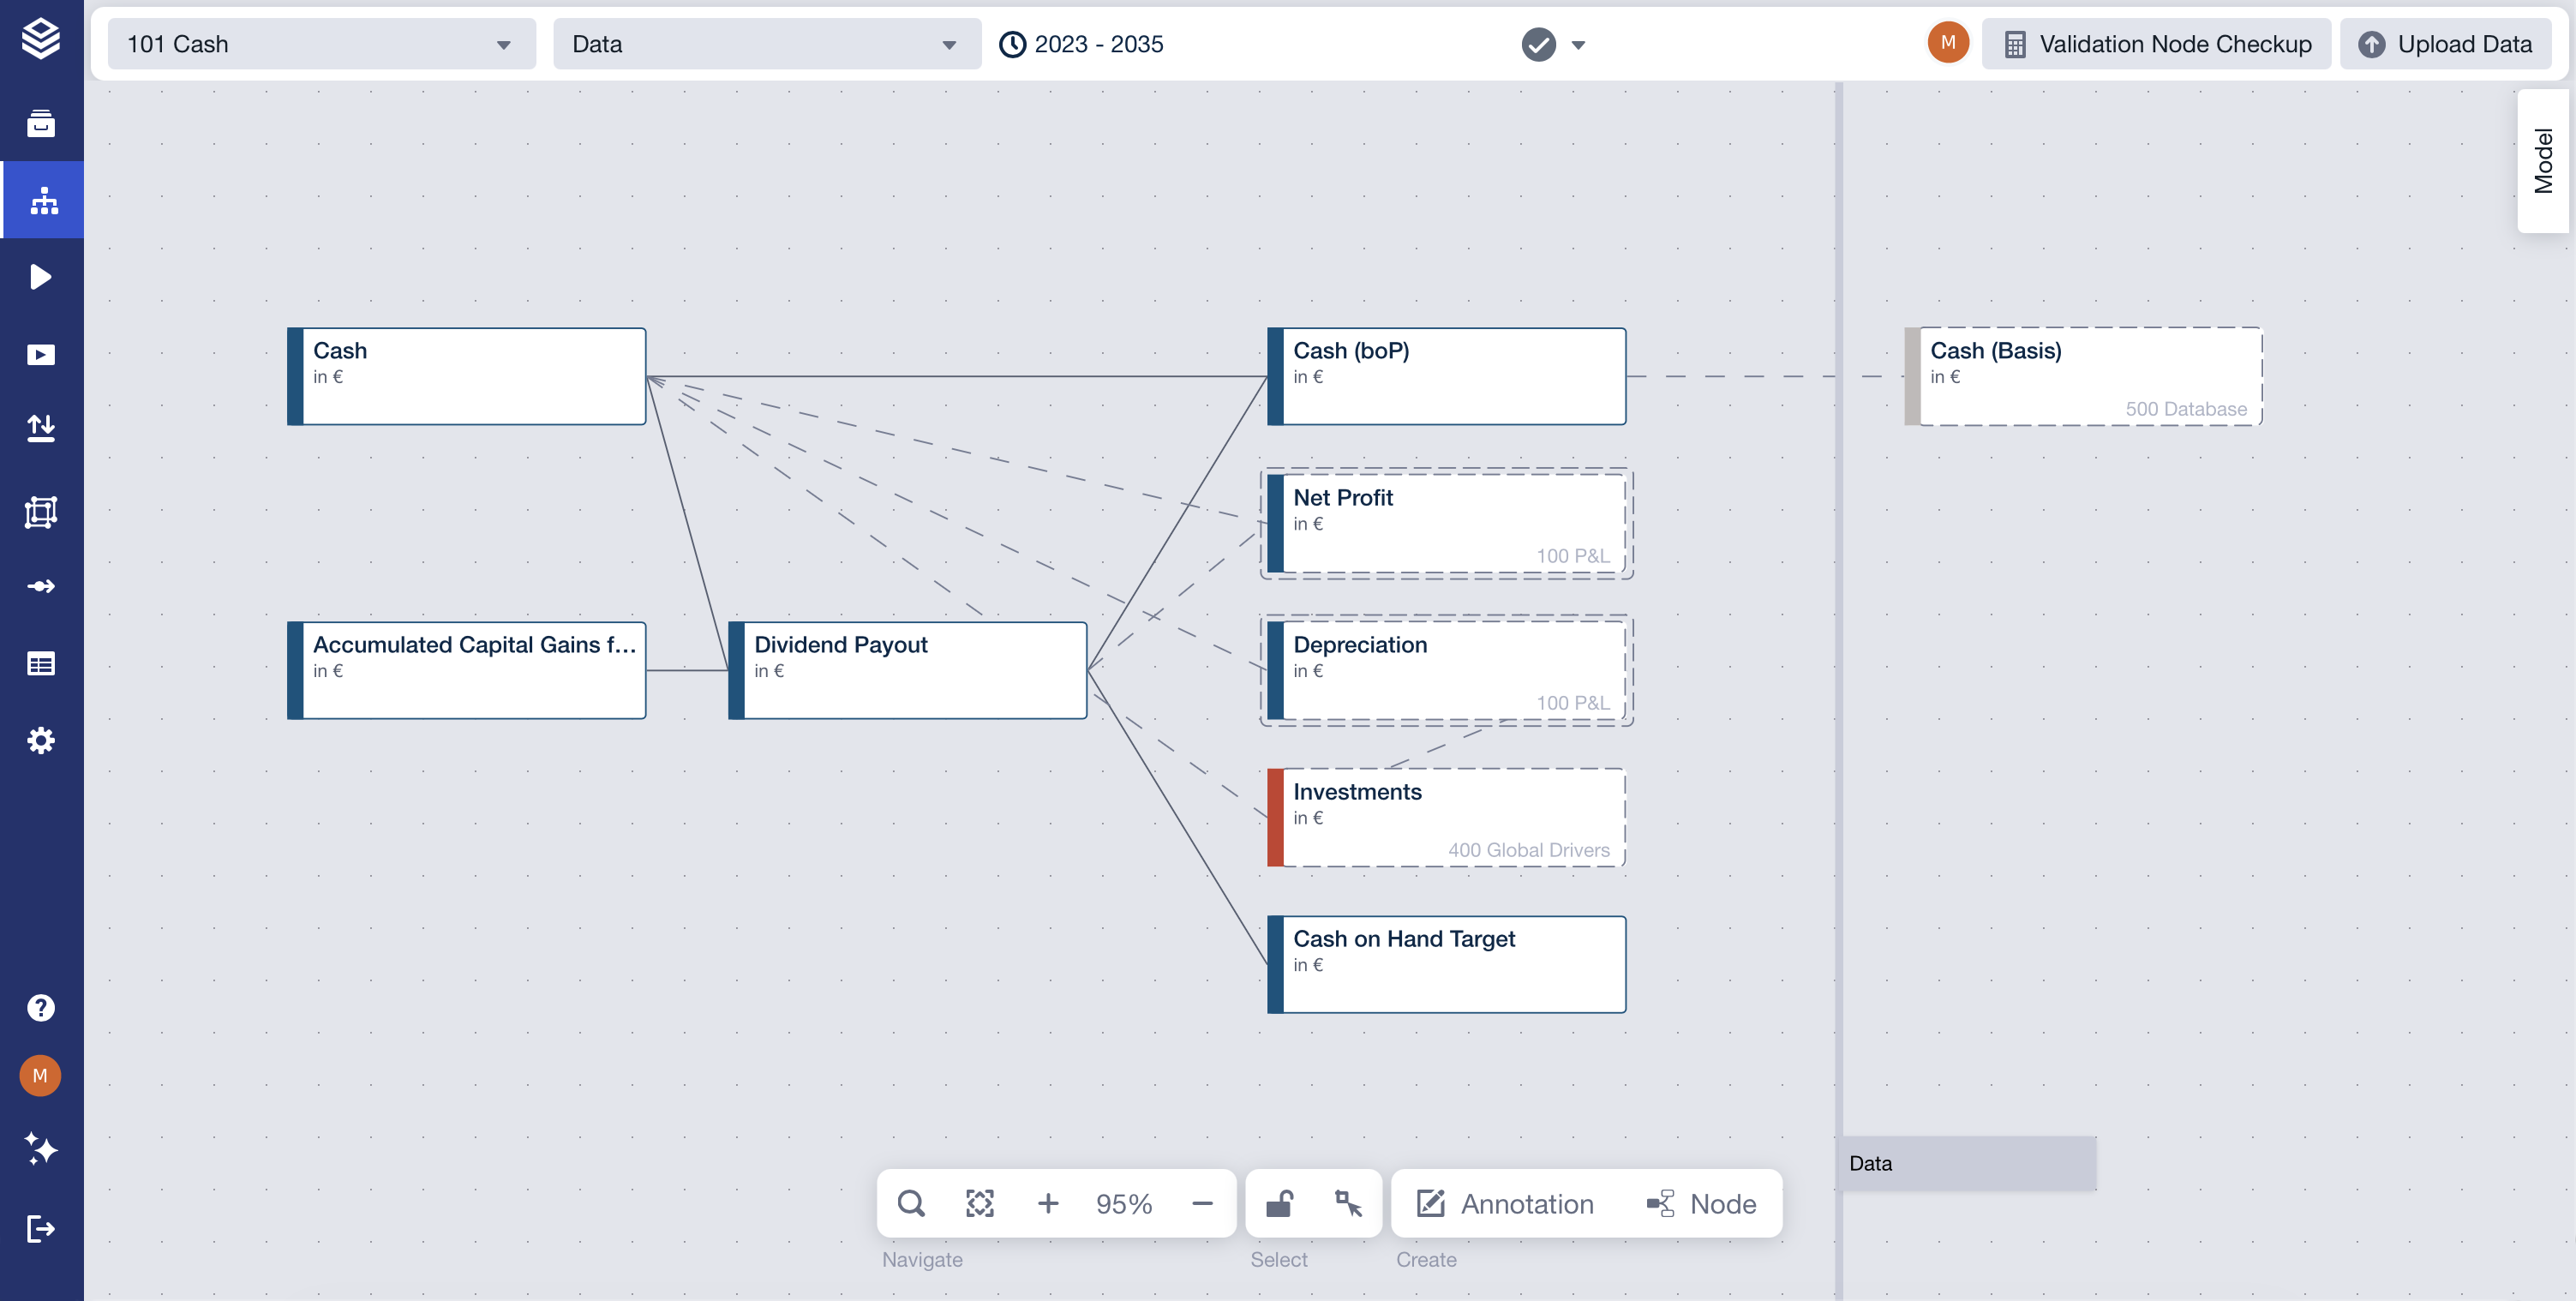Click the zoom in plus control
Viewport: 2576px width, 1301px height.
pyautogui.click(x=1047, y=1203)
